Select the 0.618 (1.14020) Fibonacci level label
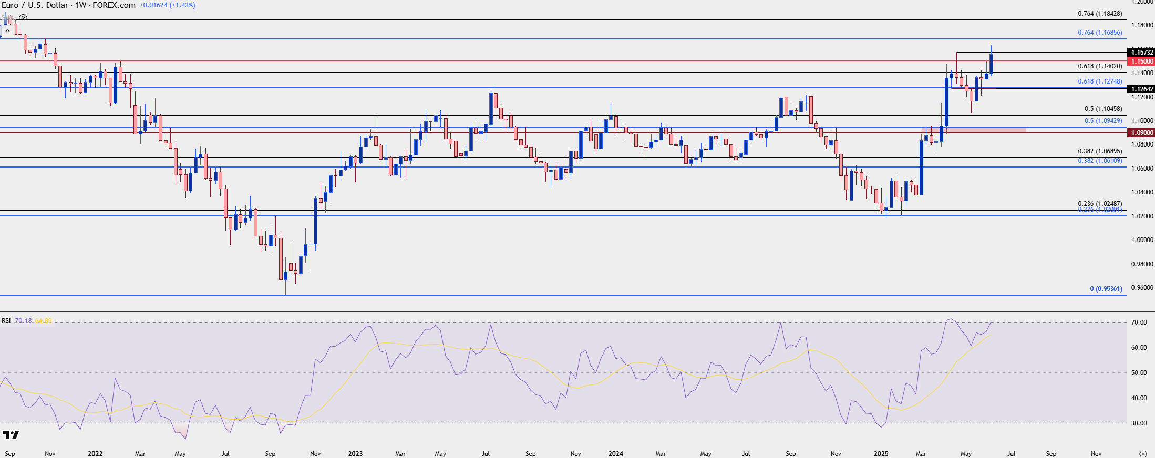Screen dimensions: 1155x458 (x=1099, y=66)
